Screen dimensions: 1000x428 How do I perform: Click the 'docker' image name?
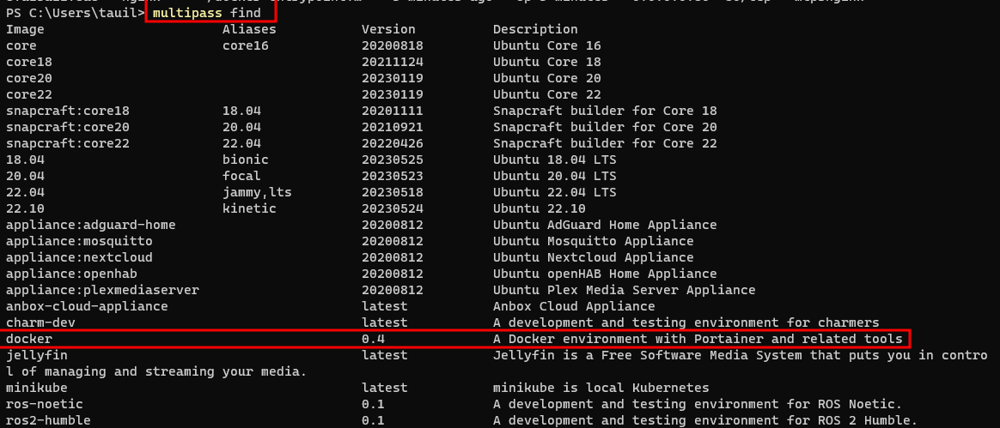(28, 339)
